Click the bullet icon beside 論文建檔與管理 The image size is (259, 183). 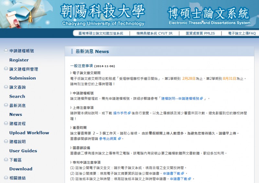tap(6, 68)
